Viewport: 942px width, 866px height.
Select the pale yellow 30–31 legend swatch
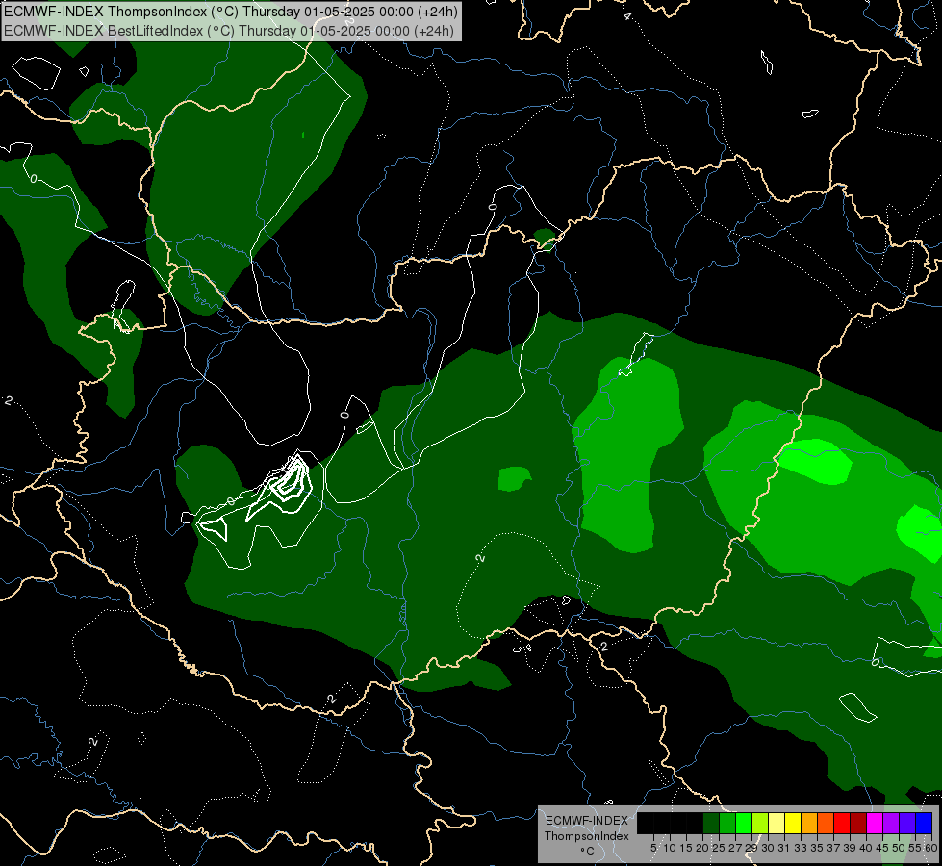pos(777,823)
